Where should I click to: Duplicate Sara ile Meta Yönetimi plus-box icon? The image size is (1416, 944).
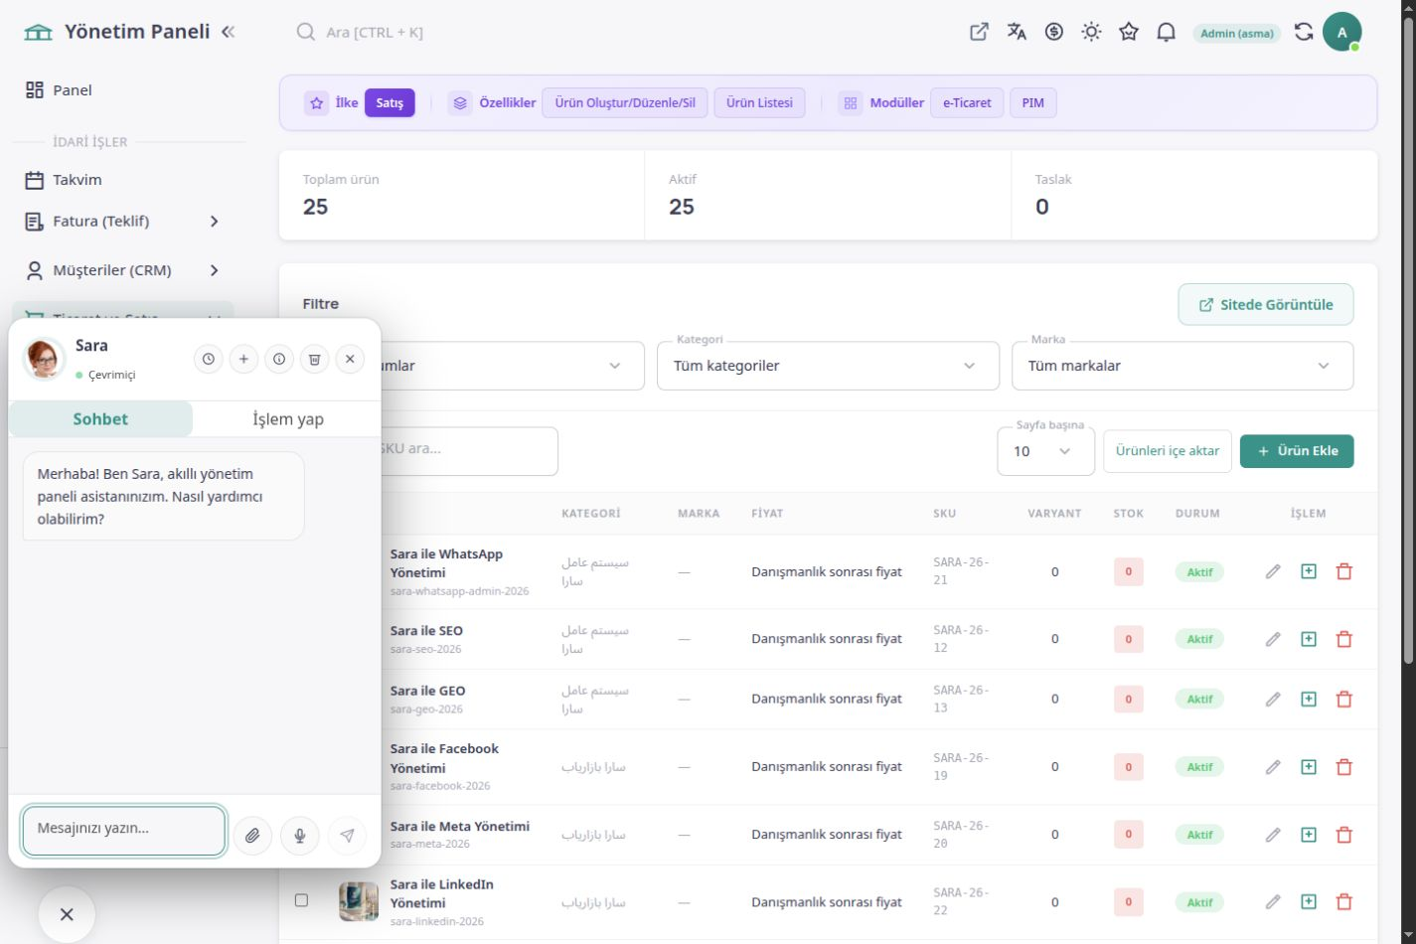(1309, 835)
